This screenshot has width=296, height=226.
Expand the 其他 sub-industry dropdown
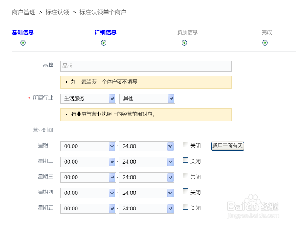point(147,99)
